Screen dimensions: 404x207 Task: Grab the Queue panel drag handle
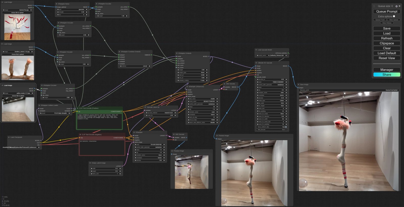pos(374,6)
